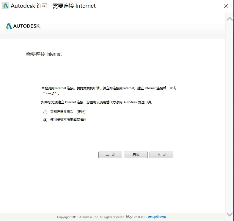The height and width of the screenshot is (221, 234).
Task: Open the 隐私保护政策 link
Action: point(157,217)
